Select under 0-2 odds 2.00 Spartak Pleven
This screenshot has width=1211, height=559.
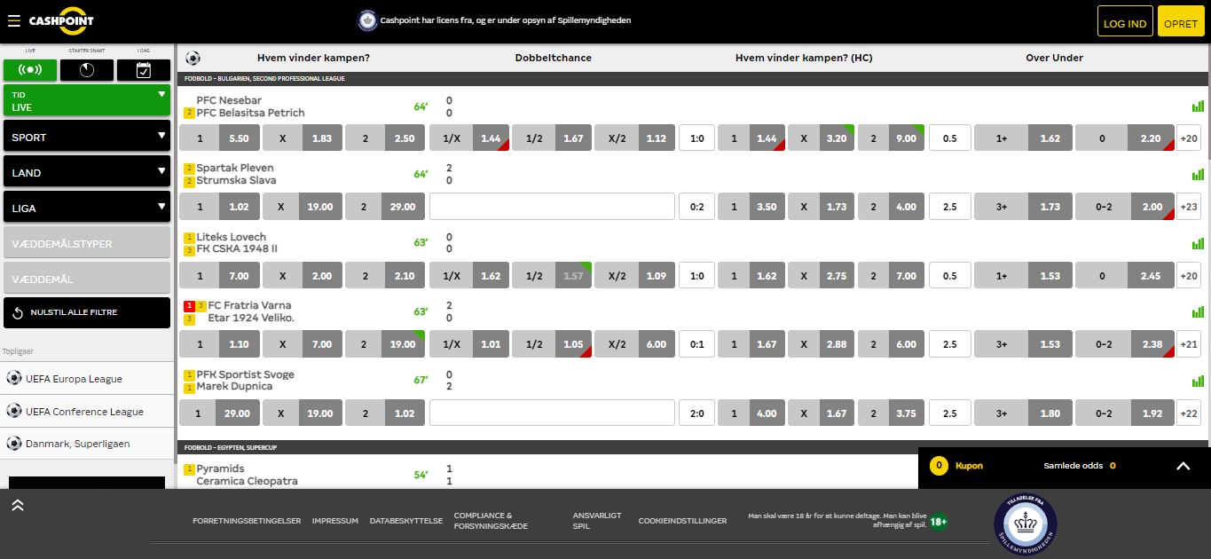1124,207
